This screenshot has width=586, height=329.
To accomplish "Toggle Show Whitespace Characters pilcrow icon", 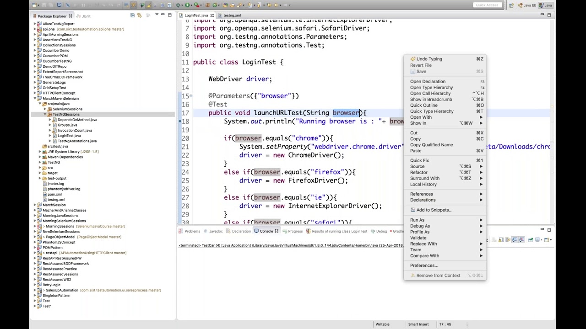I will pyautogui.click(x=169, y=5).
